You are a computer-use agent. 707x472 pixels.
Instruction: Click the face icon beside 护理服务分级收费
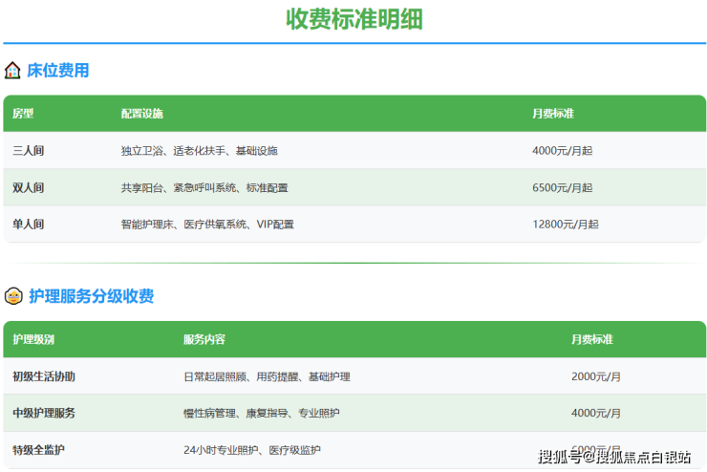12,296
